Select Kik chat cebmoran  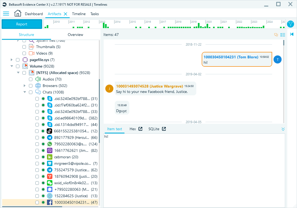click(x=66, y=157)
